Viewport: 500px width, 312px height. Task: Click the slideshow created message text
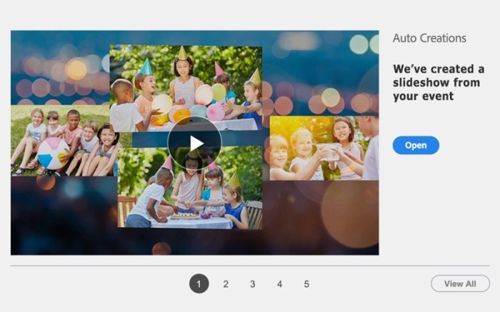coord(439,83)
